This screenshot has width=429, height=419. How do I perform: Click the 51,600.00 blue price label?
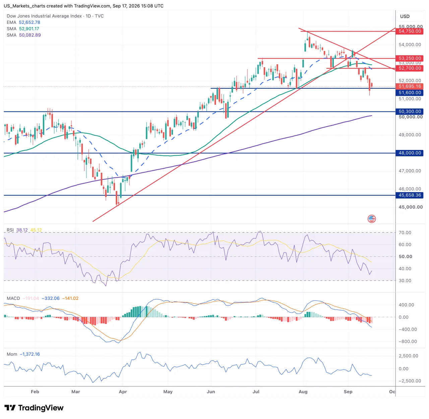(410, 93)
